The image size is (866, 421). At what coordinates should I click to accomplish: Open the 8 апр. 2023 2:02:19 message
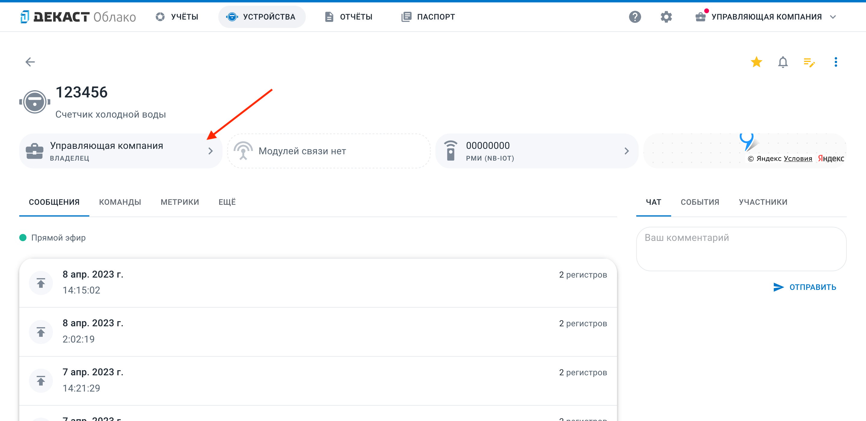coord(318,332)
